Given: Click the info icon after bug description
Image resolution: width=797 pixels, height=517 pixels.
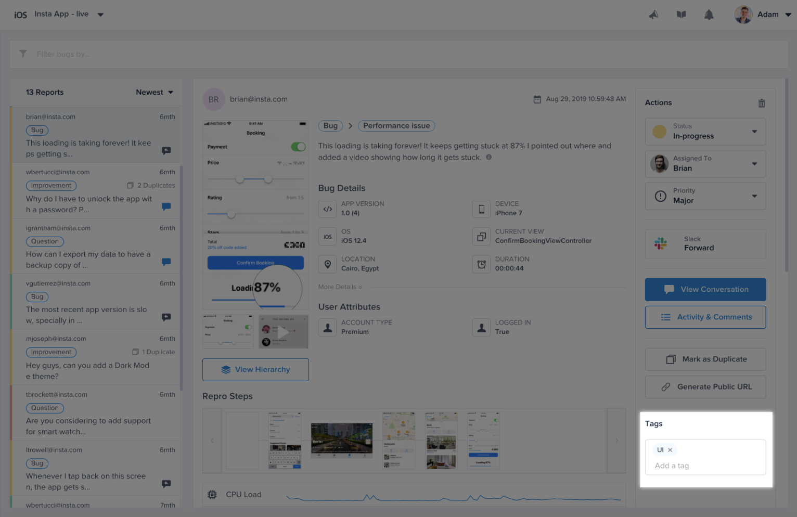Looking at the screenshot, I should 489,157.
